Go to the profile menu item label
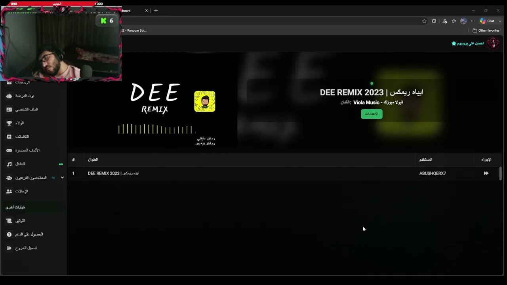The height and width of the screenshot is (285, 507). click(27, 109)
